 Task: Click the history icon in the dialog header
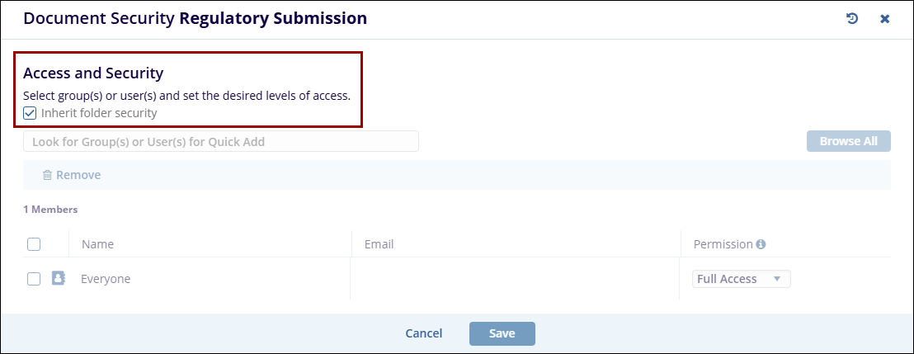click(852, 18)
